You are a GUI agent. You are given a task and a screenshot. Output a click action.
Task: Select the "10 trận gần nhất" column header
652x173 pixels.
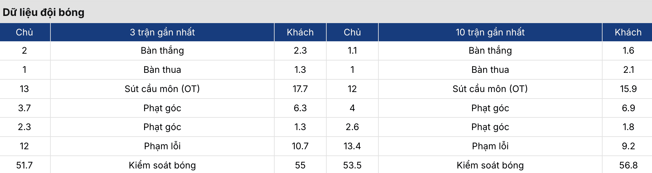pos(490,32)
